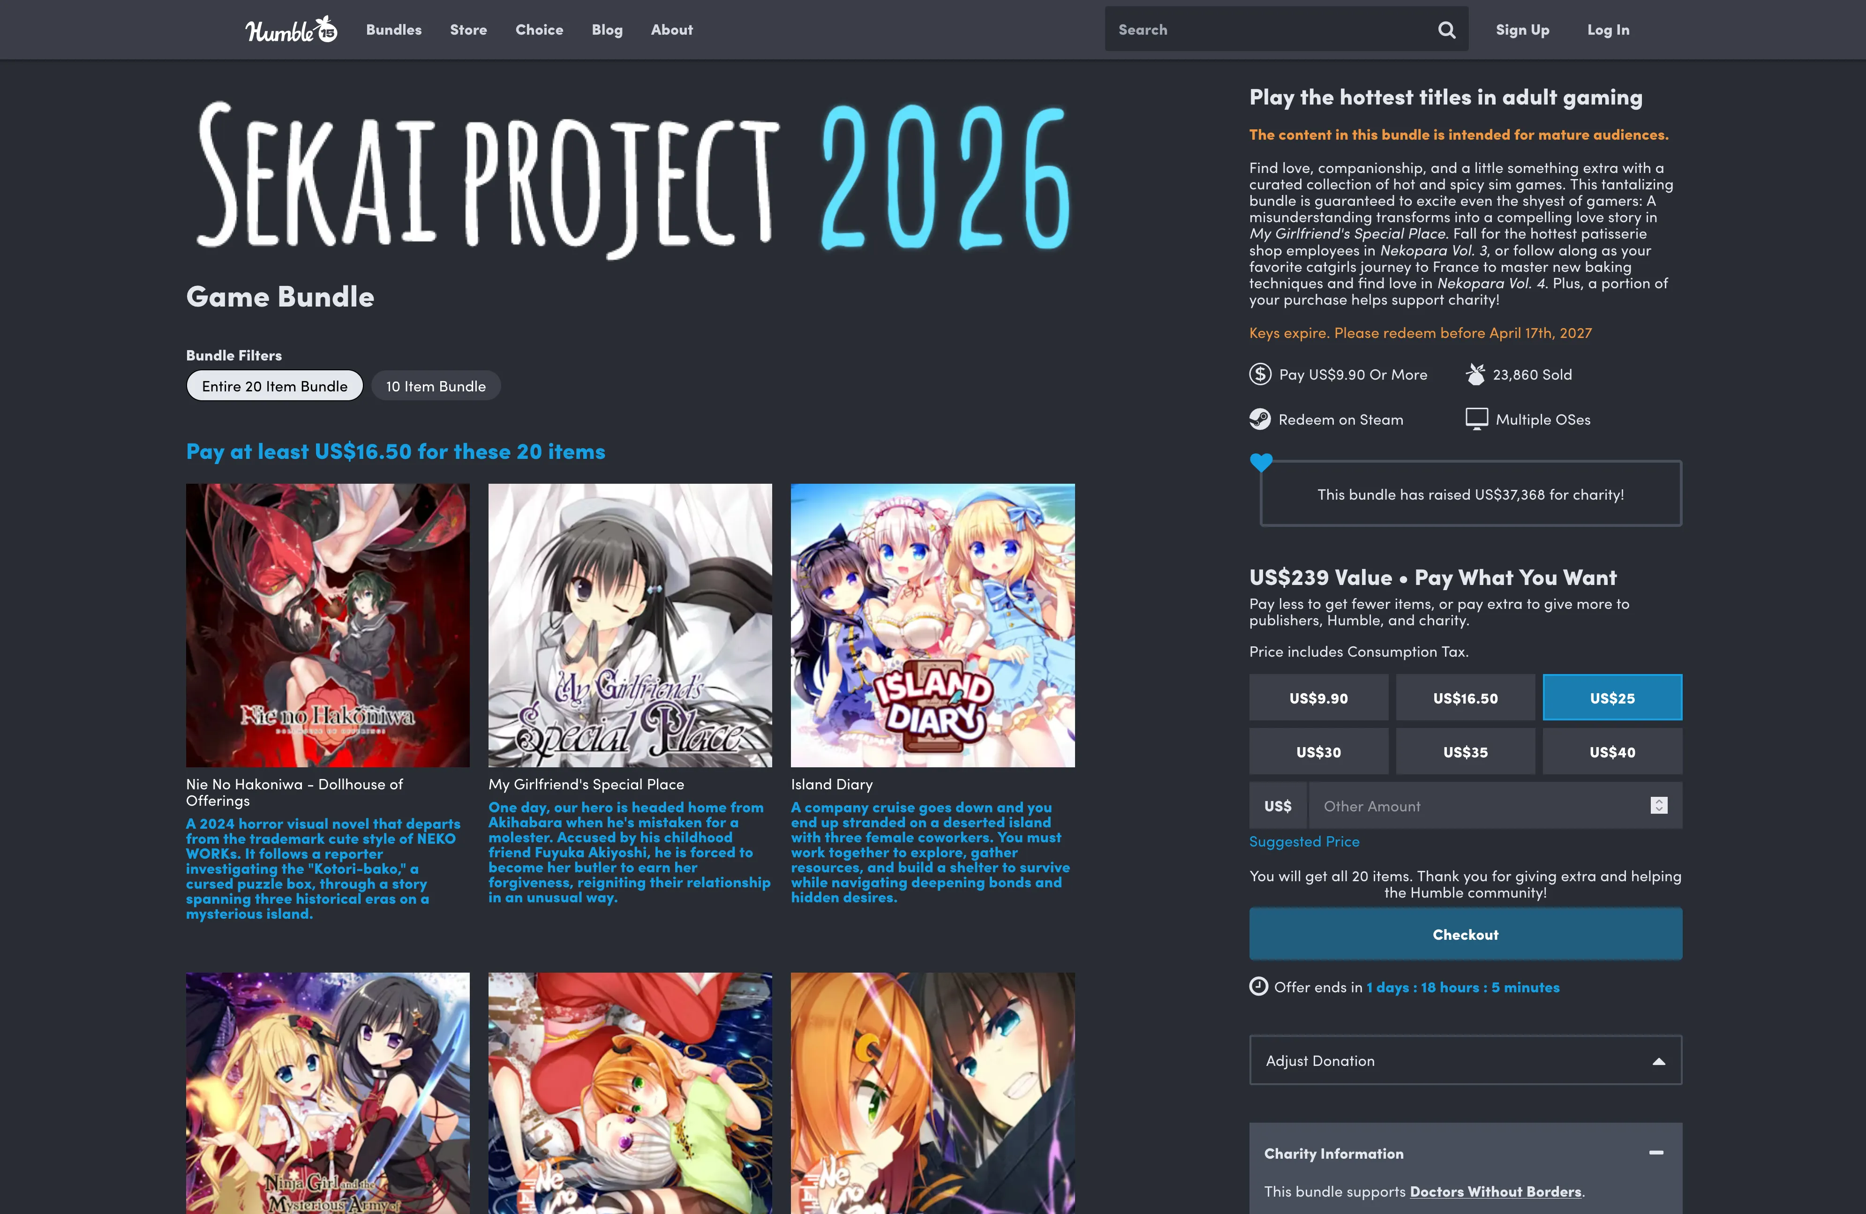Viewport: 1866px width, 1214px height.
Task: Click the dollar sign pay icon
Action: pyautogui.click(x=1260, y=374)
